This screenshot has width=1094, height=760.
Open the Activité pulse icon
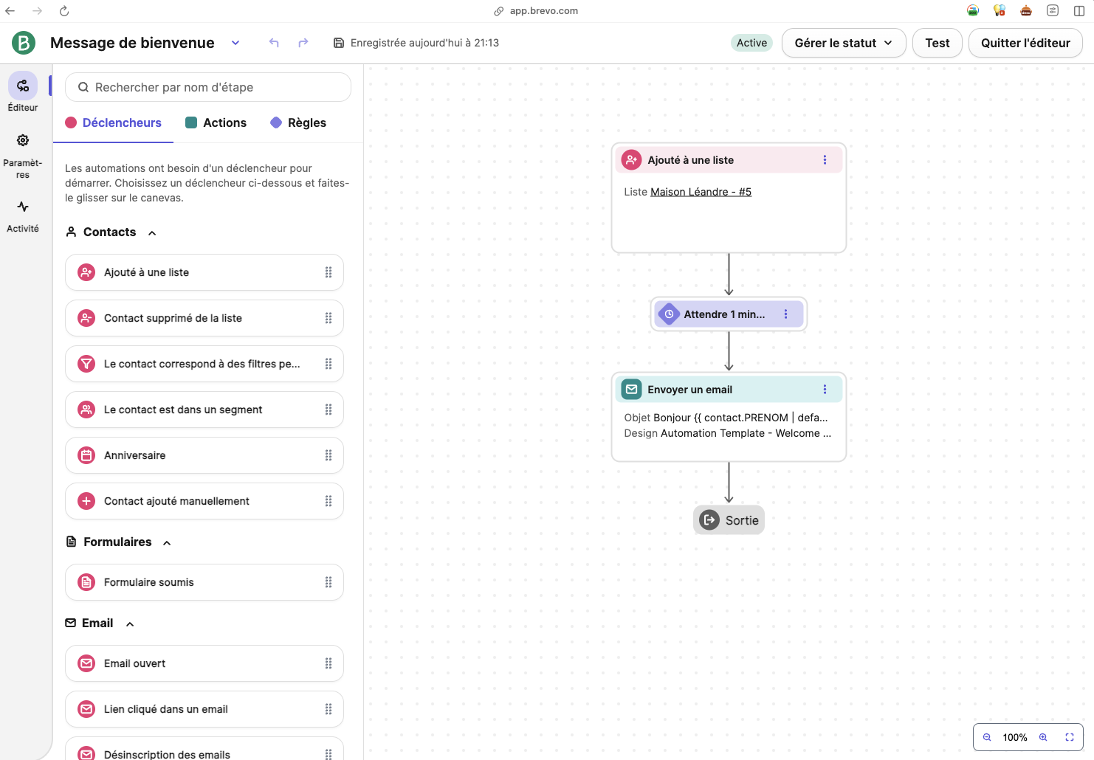(x=23, y=207)
